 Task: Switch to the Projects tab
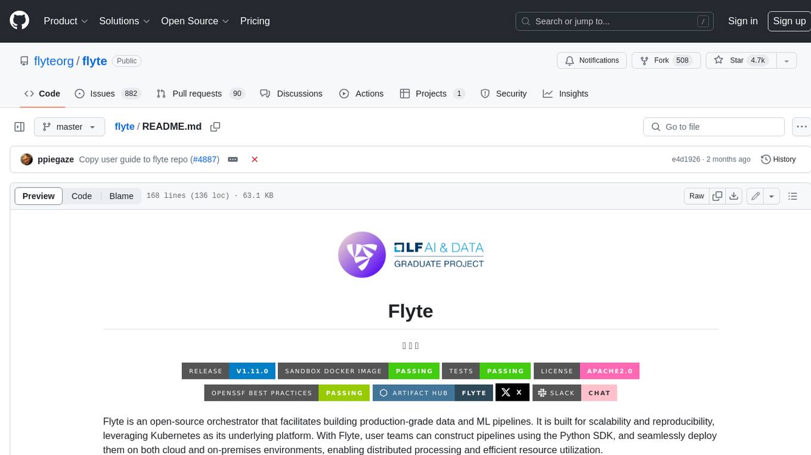432,94
